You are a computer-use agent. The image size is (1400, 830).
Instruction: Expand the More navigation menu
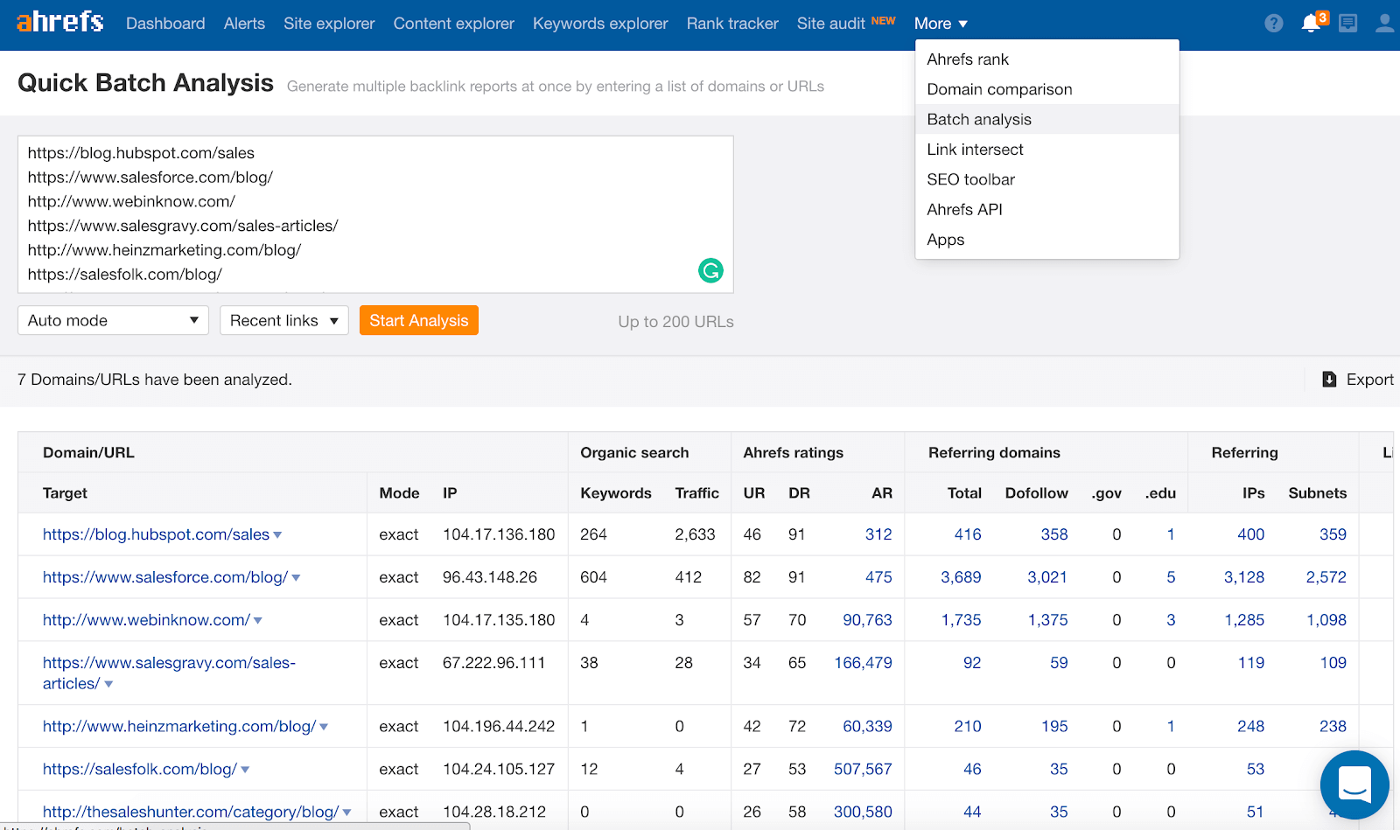940,24
